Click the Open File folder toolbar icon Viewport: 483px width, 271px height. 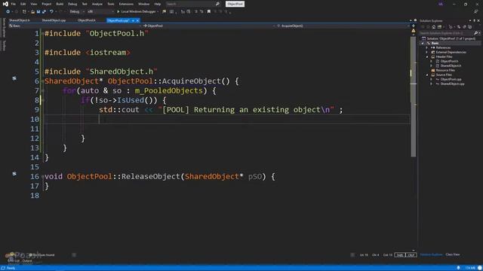click(x=32, y=12)
